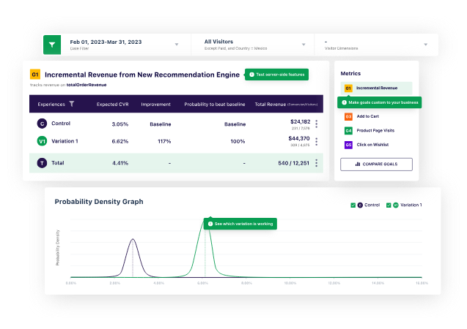Viewport: 467px width, 329px height.
Task: Click the yellow G1 goal badge in the title
Action: [35, 75]
